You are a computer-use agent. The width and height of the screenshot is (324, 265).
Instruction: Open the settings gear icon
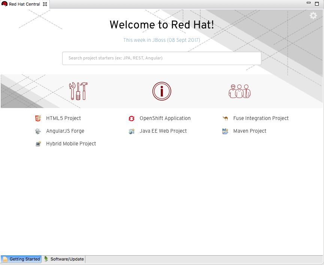313,15
